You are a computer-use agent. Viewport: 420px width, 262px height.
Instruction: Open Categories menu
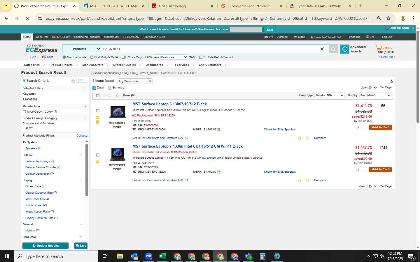pos(34,65)
